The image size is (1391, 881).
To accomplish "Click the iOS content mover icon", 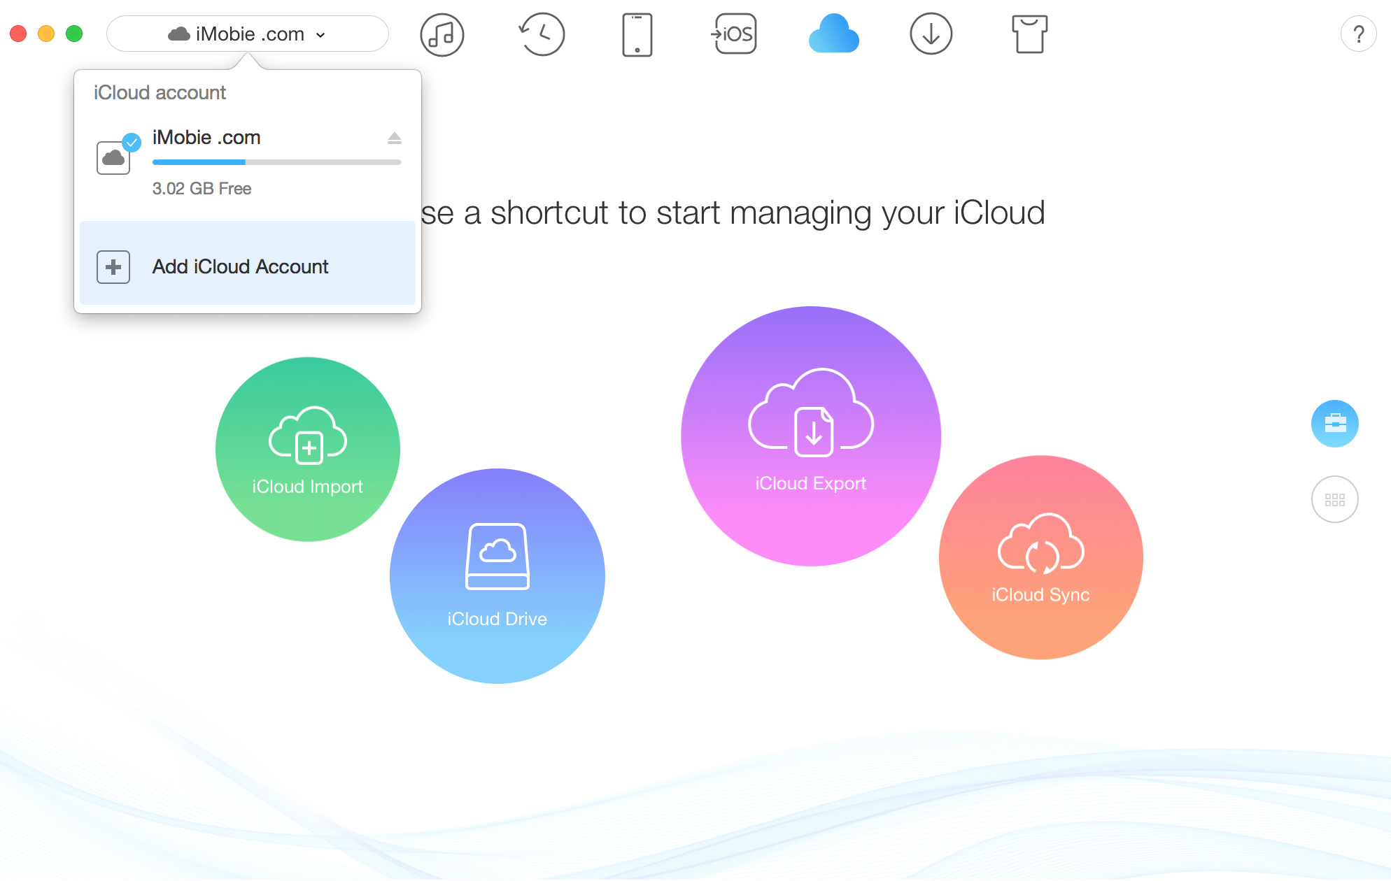I will [x=734, y=34].
